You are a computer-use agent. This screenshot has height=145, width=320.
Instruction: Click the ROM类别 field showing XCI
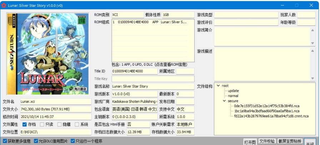[127, 15]
